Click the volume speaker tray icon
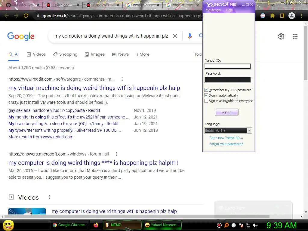 click(x=255, y=225)
